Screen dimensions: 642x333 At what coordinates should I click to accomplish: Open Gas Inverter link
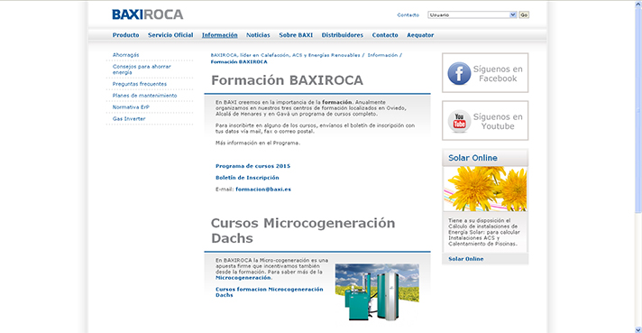coord(129,119)
